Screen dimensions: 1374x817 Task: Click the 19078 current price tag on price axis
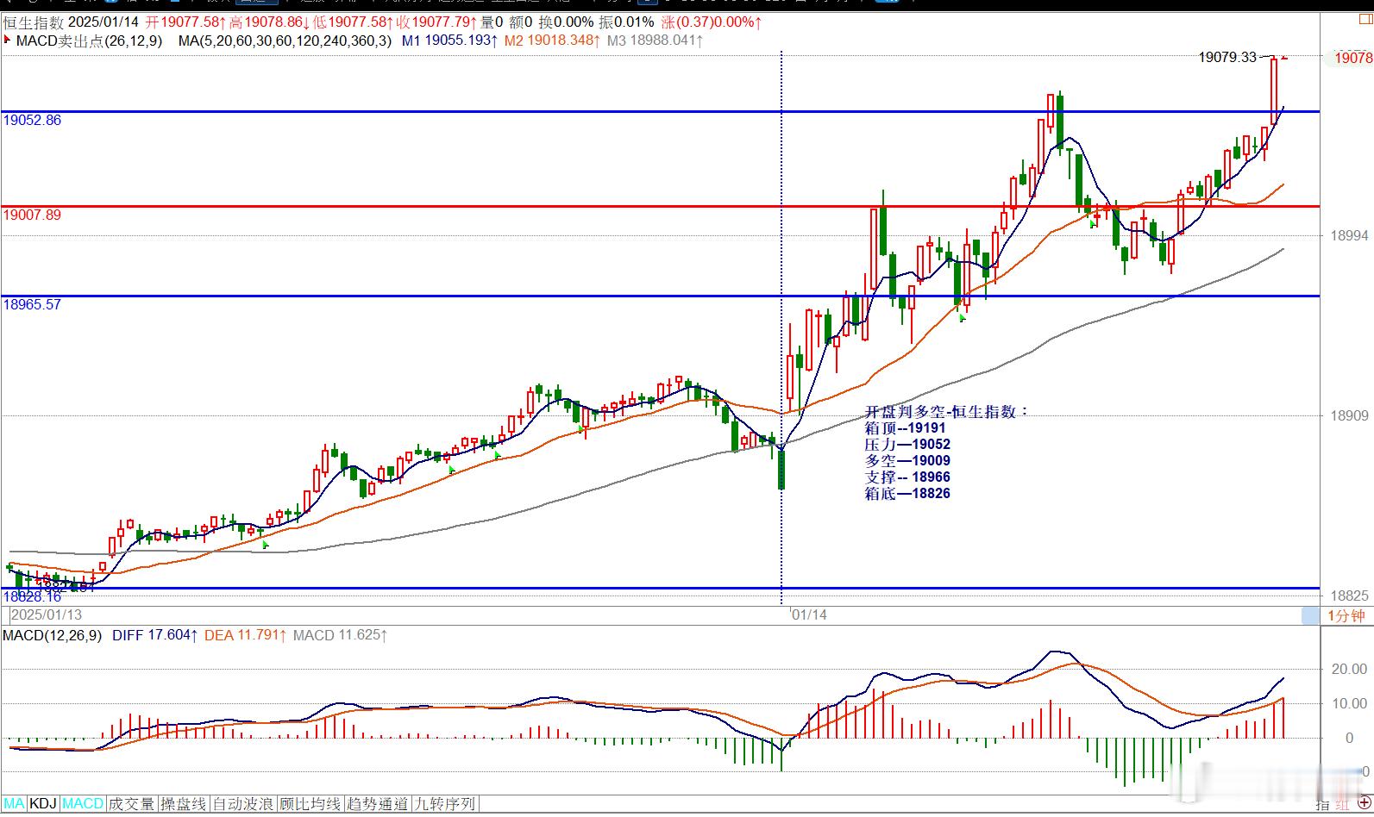(1352, 58)
